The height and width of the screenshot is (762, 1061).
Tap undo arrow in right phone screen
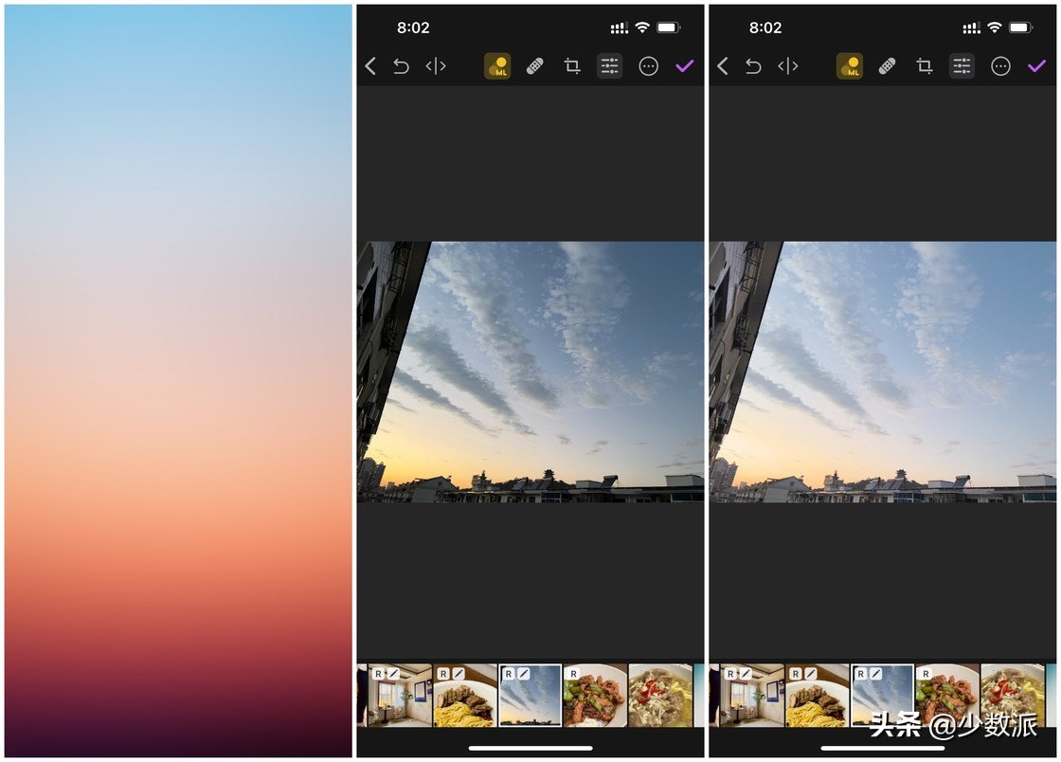[753, 66]
